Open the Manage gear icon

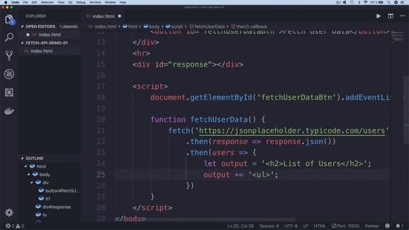[9, 213]
